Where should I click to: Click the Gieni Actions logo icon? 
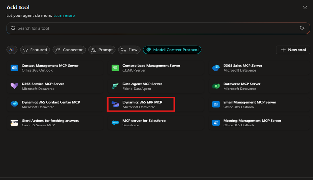(14, 123)
